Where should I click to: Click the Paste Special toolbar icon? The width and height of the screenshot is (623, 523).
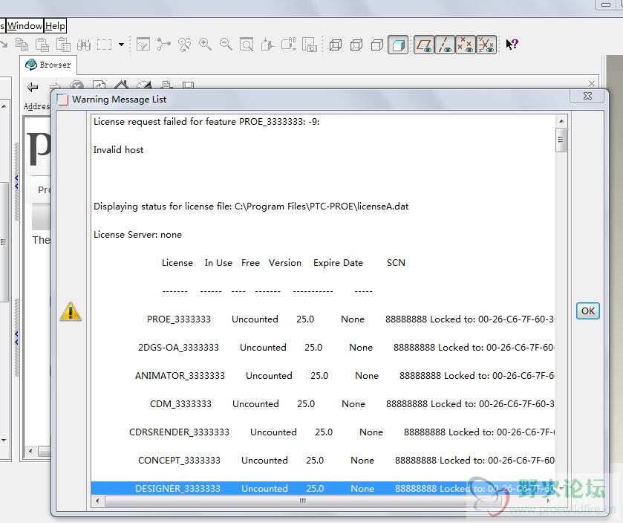click(x=63, y=45)
